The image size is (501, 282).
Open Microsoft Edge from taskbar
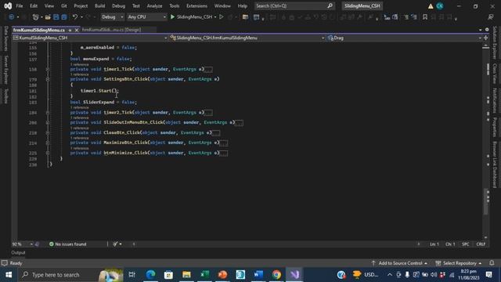(x=150, y=275)
